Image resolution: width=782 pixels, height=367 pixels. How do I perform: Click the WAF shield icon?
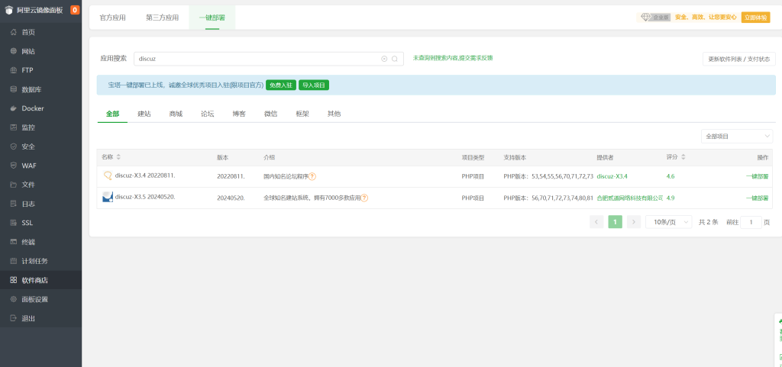[x=14, y=166]
